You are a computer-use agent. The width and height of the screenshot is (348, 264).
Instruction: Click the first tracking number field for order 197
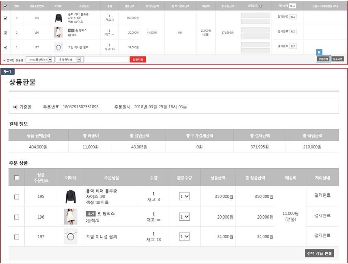256,45
